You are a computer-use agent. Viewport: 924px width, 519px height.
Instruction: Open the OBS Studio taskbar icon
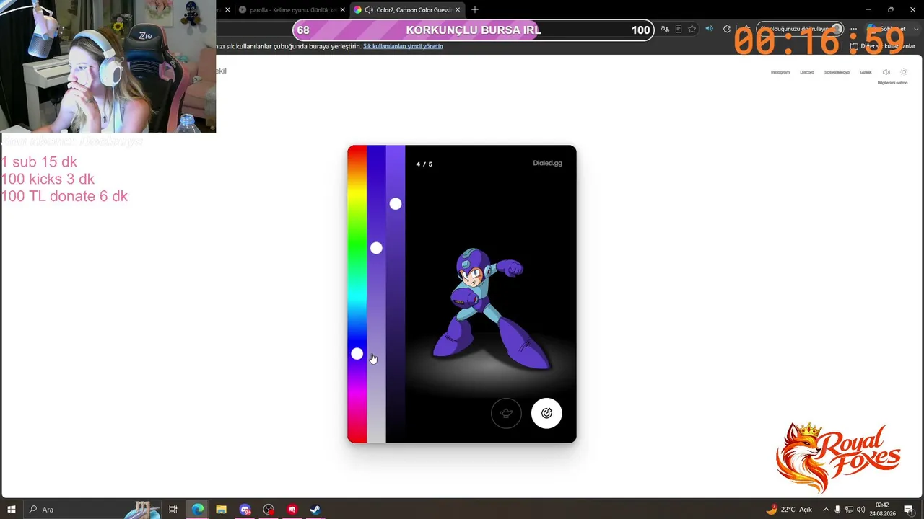click(x=269, y=510)
